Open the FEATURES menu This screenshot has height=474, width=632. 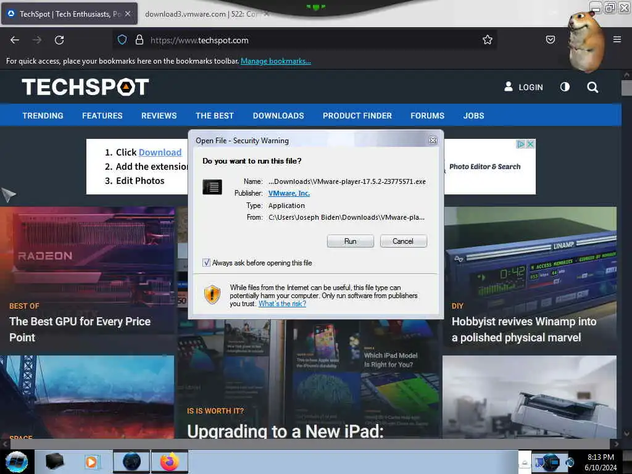[x=102, y=115]
